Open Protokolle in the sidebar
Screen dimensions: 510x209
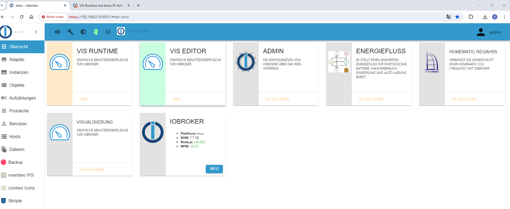[x=22, y=111]
